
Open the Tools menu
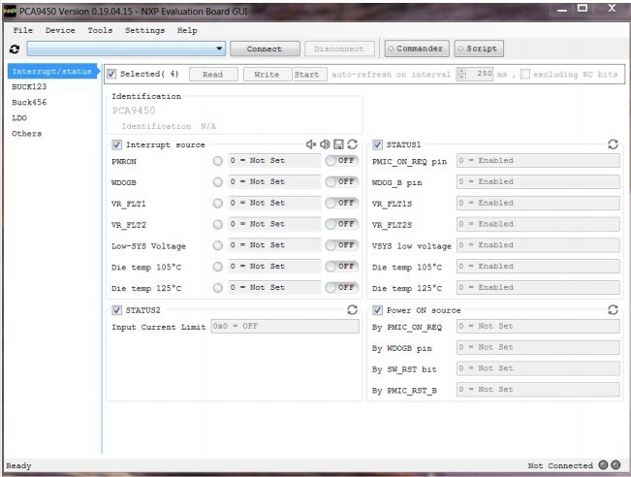(100, 30)
